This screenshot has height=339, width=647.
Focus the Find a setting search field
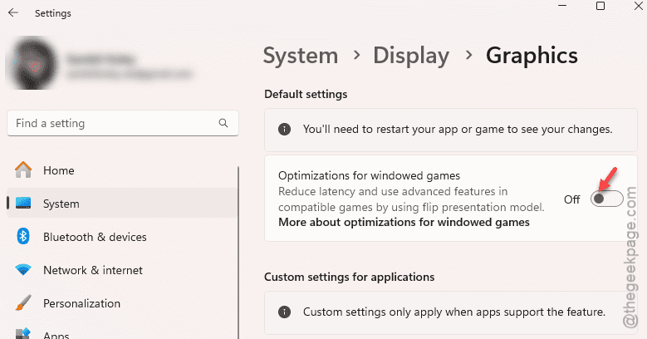coord(112,123)
